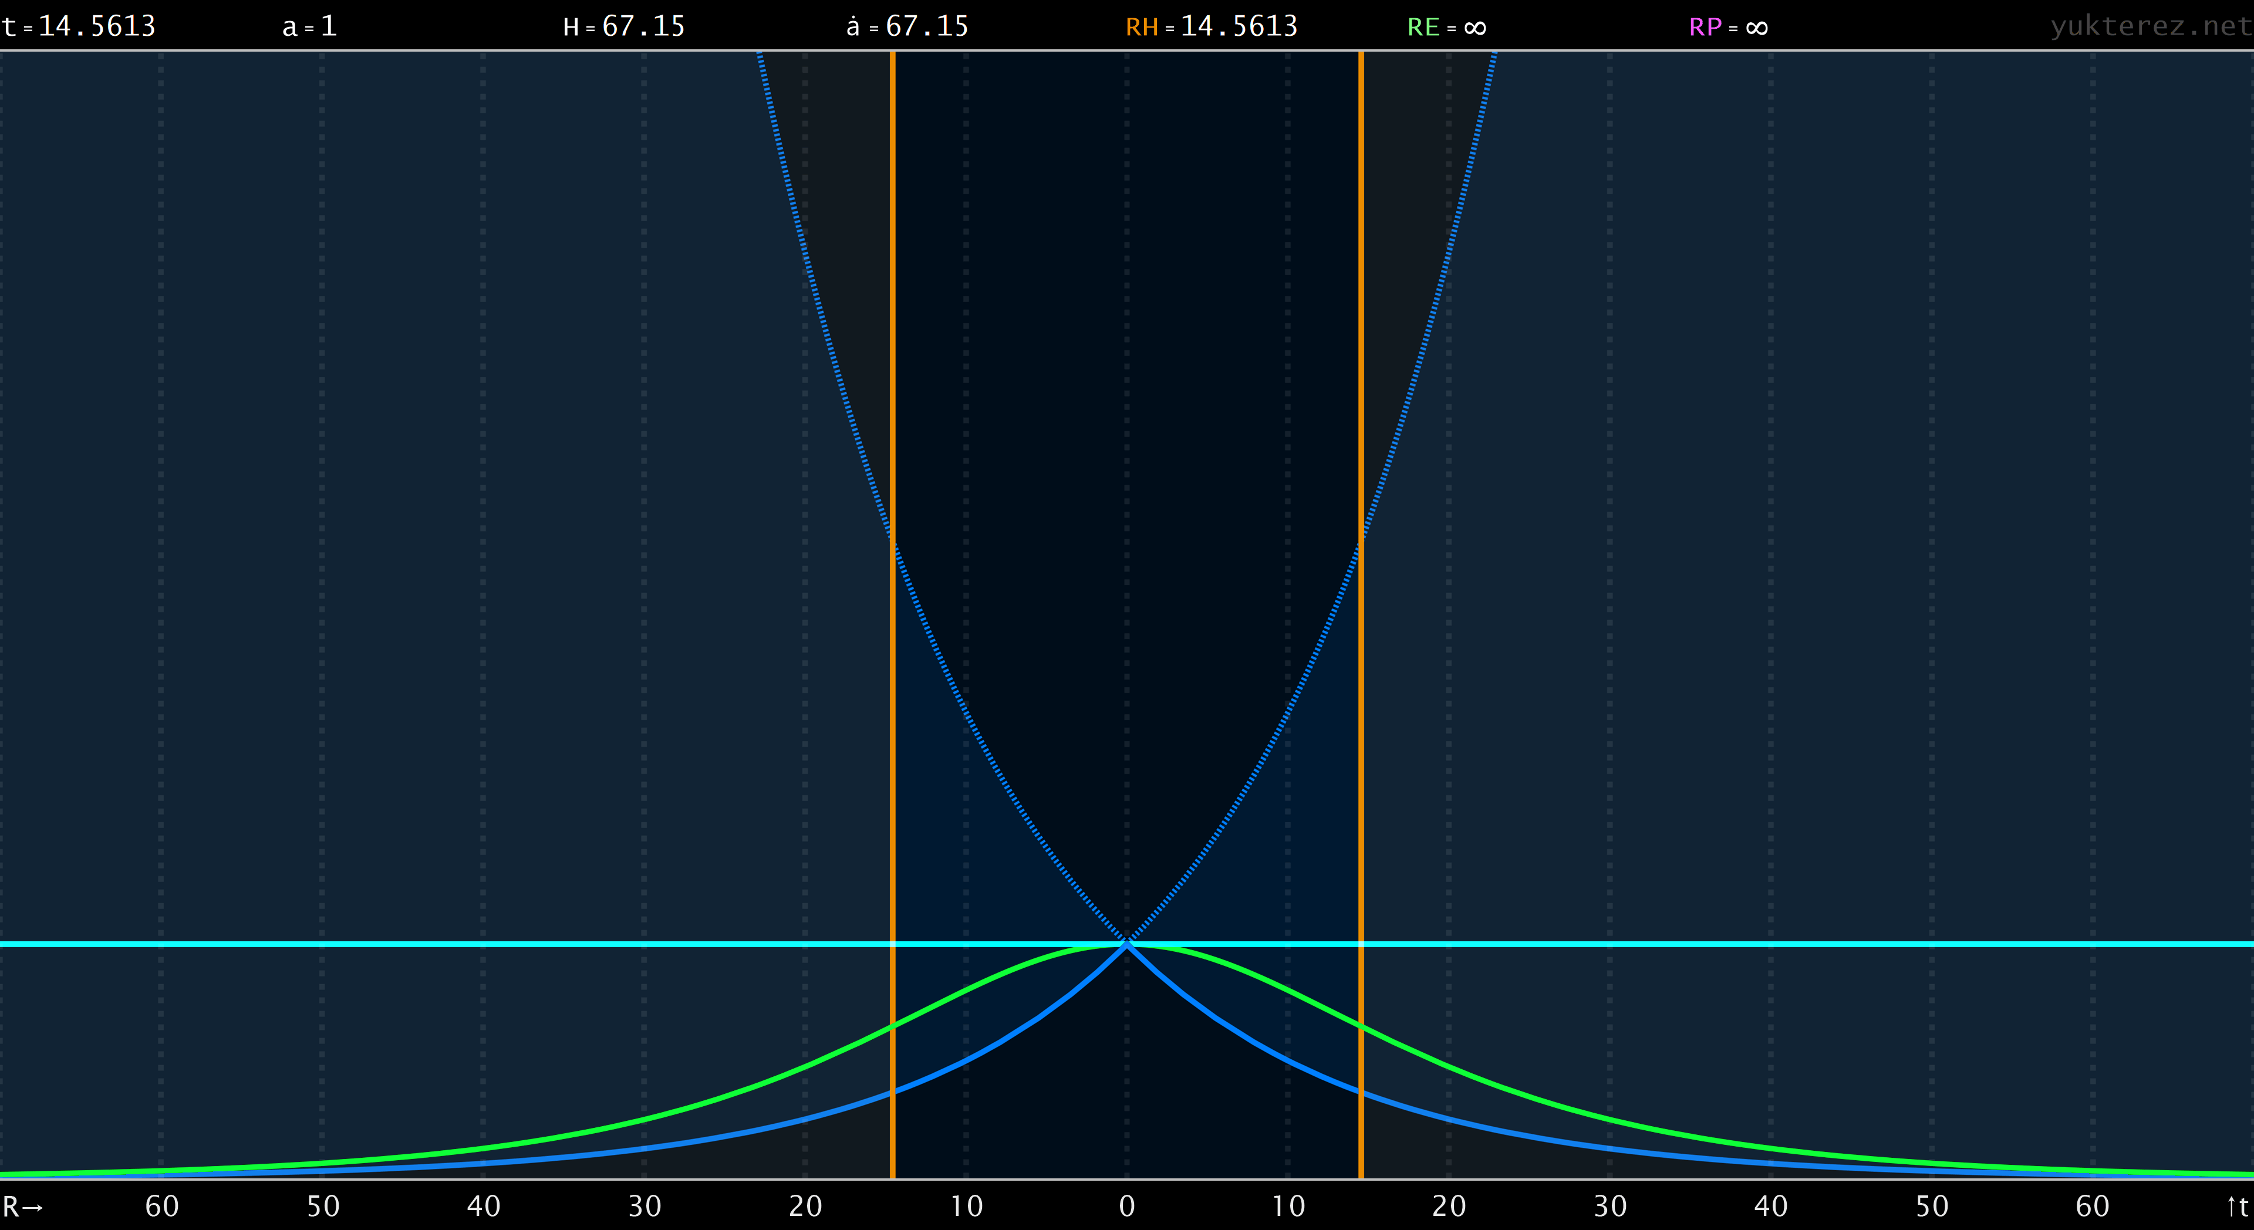Select the a = 1 scale factor readout
The width and height of the screenshot is (2254, 1230).
point(310,26)
